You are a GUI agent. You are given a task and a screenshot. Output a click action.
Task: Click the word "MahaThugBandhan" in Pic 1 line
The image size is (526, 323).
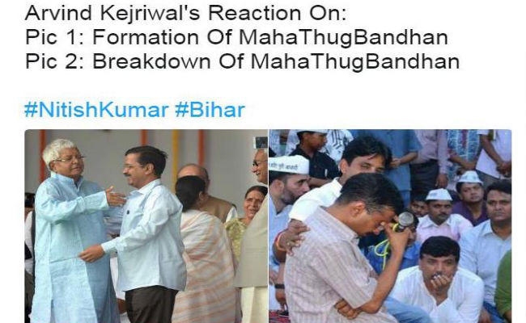click(x=343, y=37)
